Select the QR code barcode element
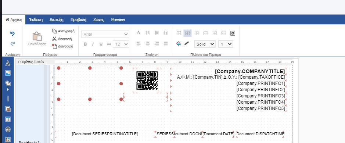Viewport: 345px width, 143px height. [147, 81]
